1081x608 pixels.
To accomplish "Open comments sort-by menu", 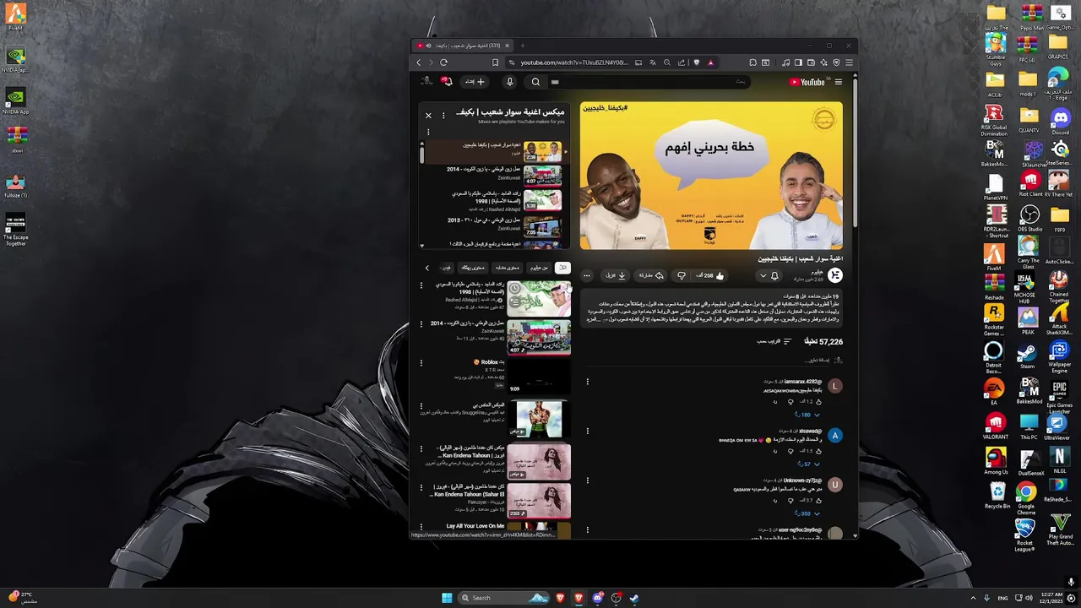I will (x=774, y=341).
